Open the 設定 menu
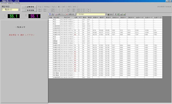Screen dimensions: 172x104 point(11,3)
